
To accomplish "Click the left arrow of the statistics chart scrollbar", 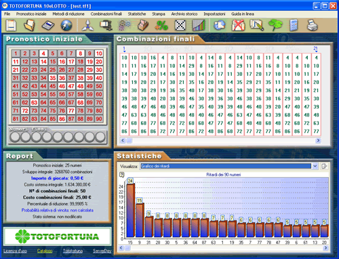I will (x=121, y=248).
